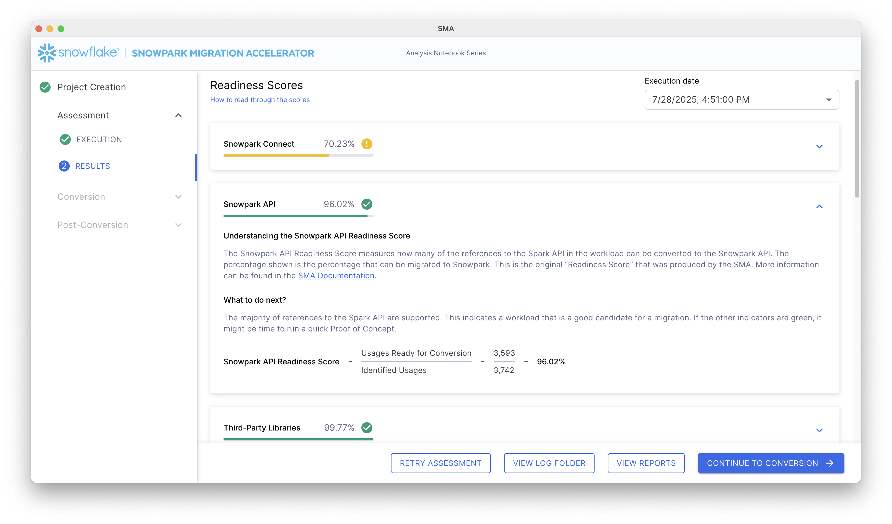The image size is (892, 524).
Task: Click the yellow warning icon on Snowpark Connect
Action: pyautogui.click(x=367, y=144)
